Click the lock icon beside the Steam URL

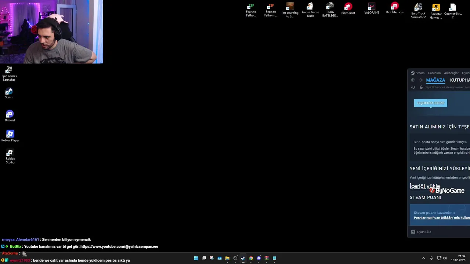pyautogui.click(x=421, y=87)
